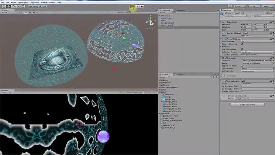Open the Vuforia menu
This screenshot has height=155, width=275.
44,3
